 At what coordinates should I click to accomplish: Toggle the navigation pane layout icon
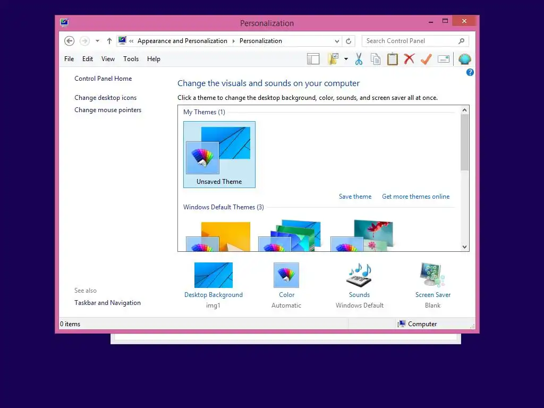click(313, 59)
